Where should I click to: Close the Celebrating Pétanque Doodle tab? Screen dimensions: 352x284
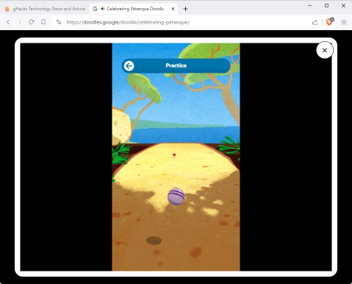173,9
